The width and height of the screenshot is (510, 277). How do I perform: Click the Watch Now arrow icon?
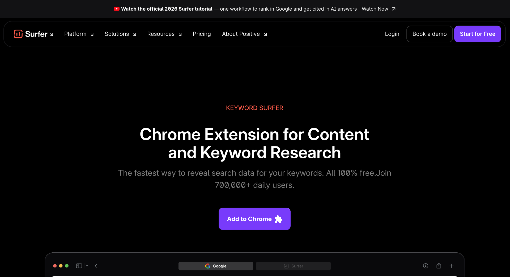pyautogui.click(x=394, y=9)
